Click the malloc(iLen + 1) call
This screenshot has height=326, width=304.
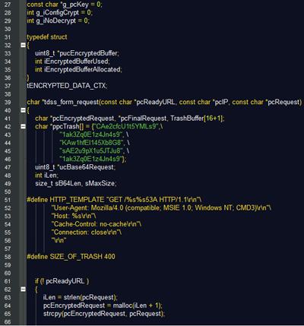coord(138,305)
